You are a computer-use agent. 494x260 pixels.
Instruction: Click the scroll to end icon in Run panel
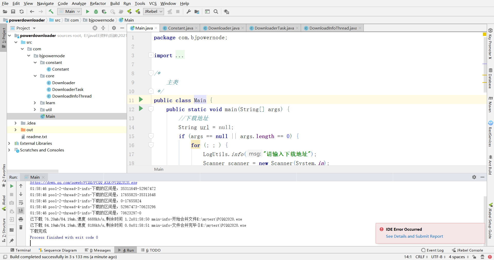point(21,211)
